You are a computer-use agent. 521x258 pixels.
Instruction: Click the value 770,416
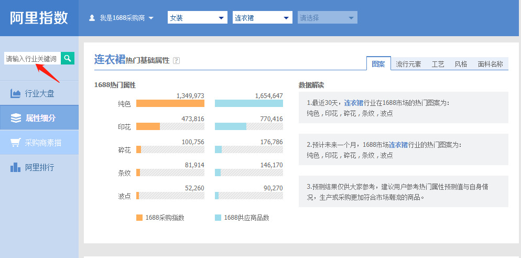272,119
